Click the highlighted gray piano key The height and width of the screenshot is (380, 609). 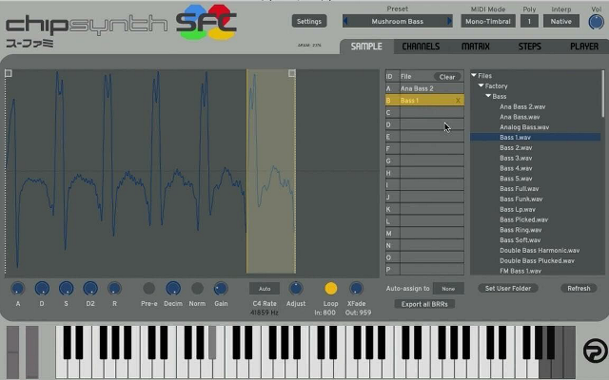[212, 343]
